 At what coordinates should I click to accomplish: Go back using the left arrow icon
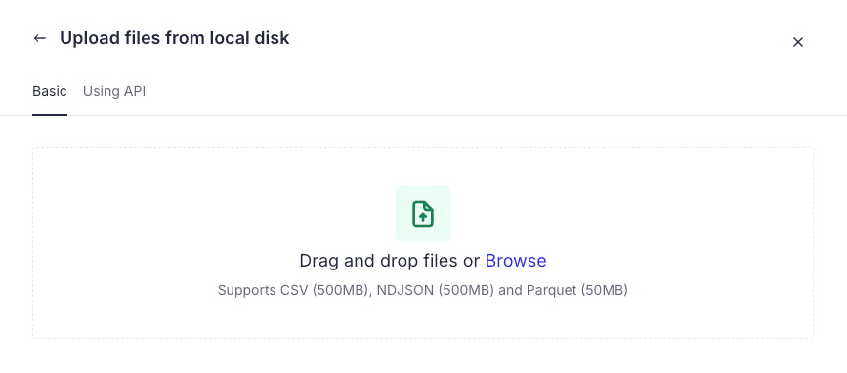pos(39,38)
